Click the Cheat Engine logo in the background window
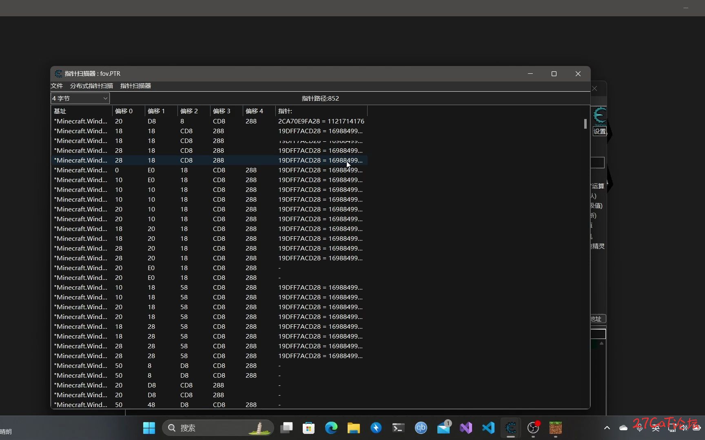The image size is (705, 440). [599, 116]
